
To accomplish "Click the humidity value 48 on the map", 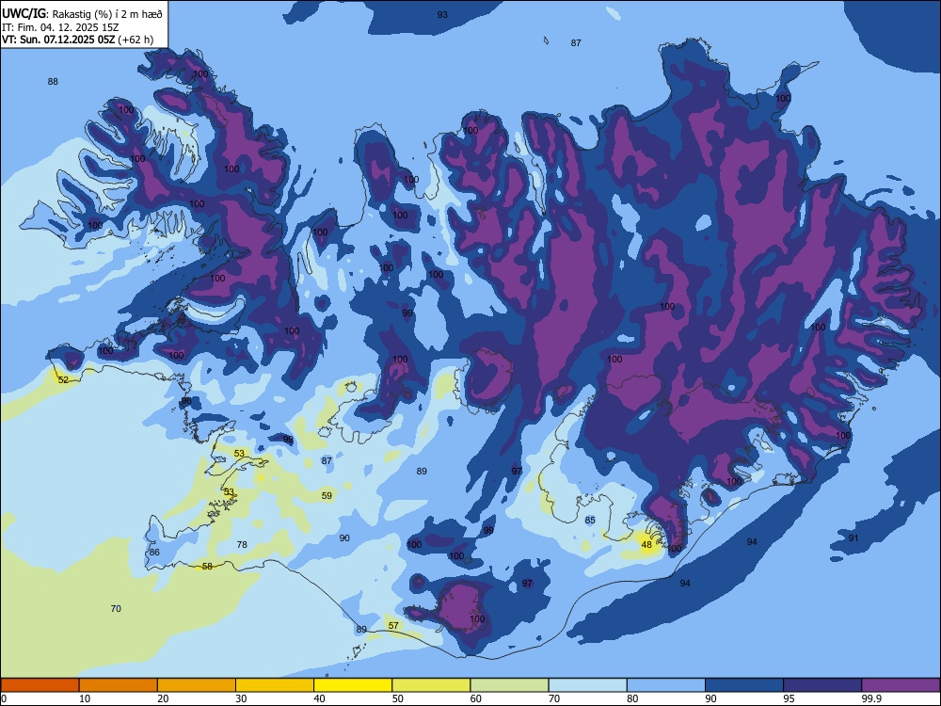I will 646,544.
